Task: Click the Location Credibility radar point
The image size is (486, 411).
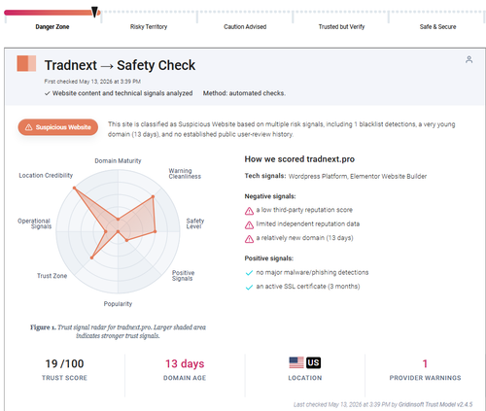Action: [74, 188]
